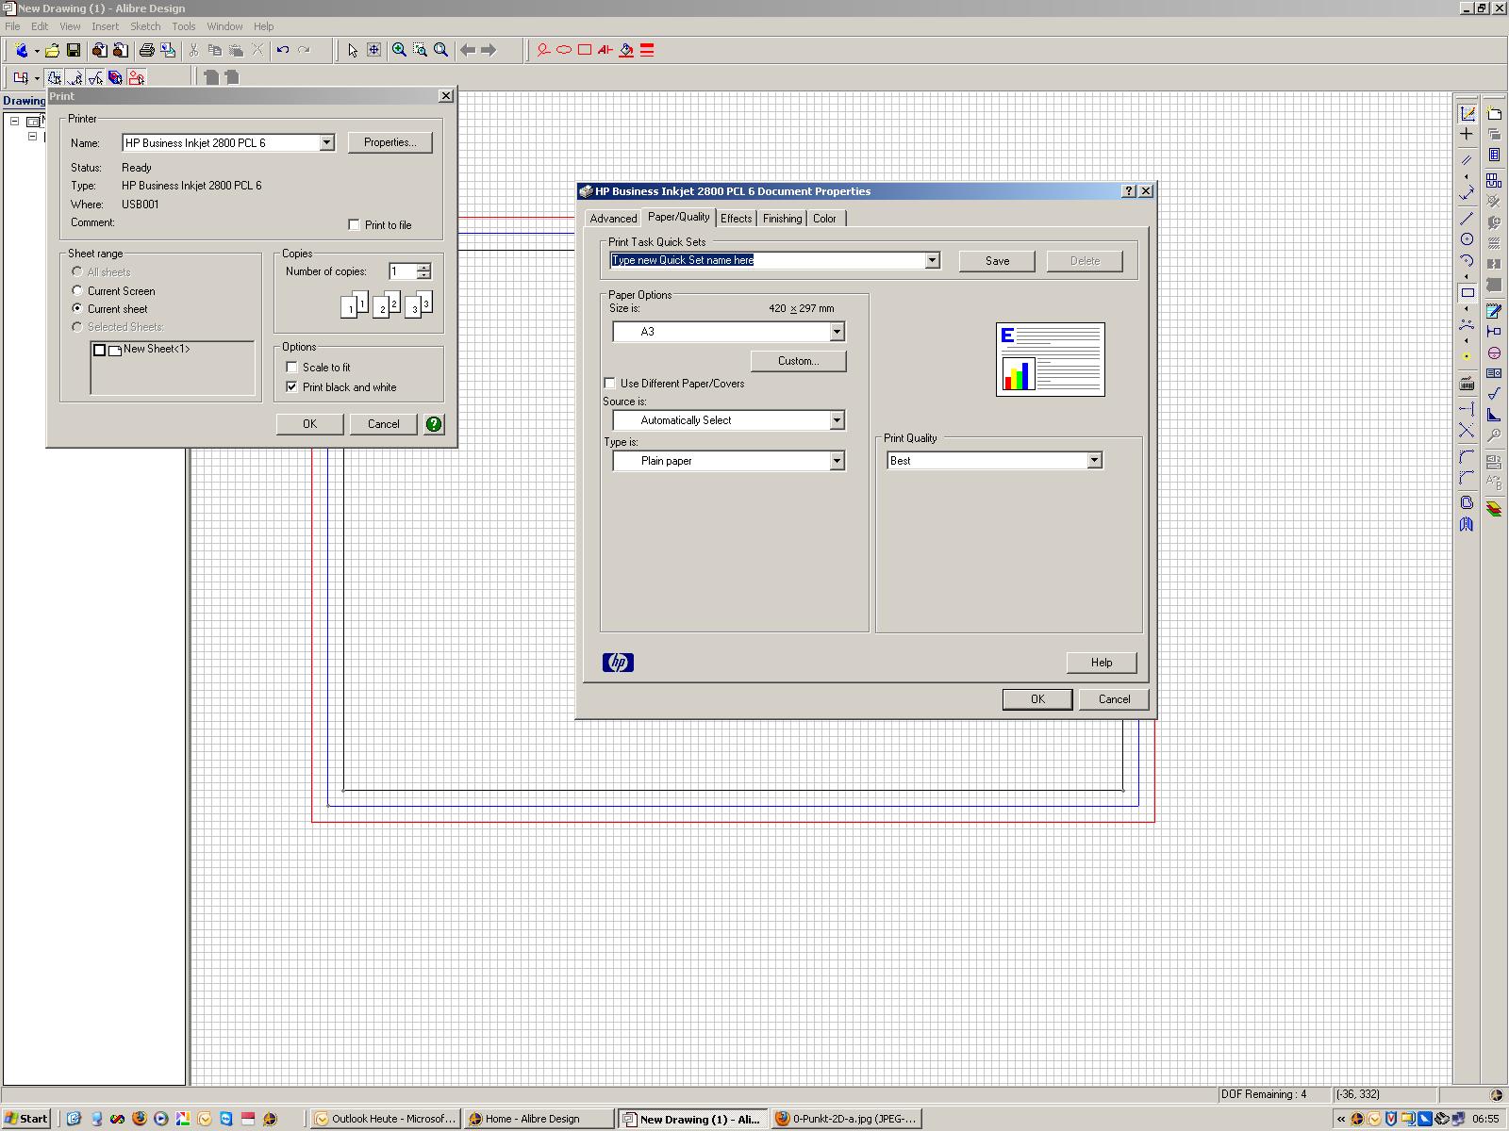This screenshot has width=1509, height=1131.
Task: Click the green help icon in Print dialog
Action: pos(434,424)
